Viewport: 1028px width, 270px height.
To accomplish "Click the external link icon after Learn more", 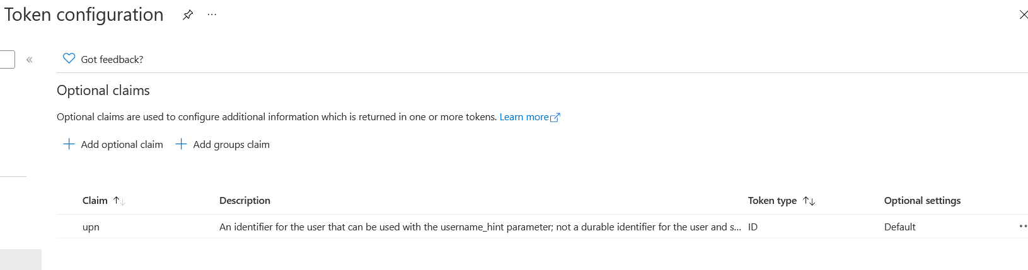I will point(555,118).
